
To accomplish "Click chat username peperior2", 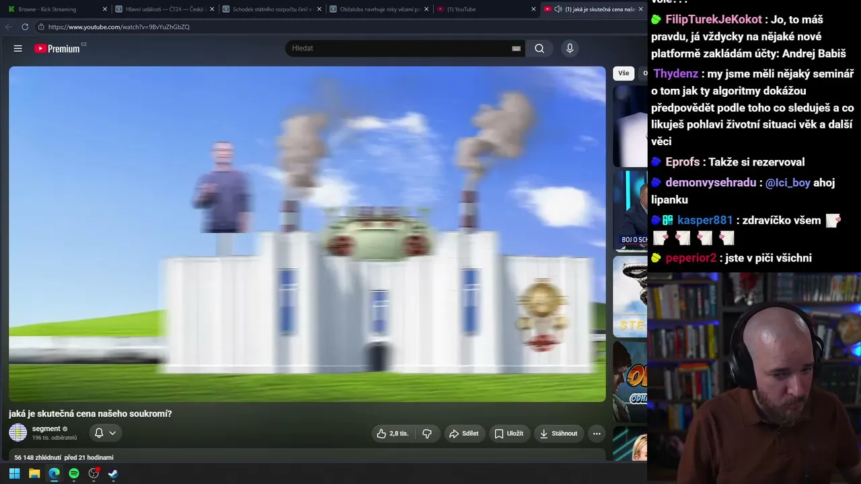I will pos(691,258).
